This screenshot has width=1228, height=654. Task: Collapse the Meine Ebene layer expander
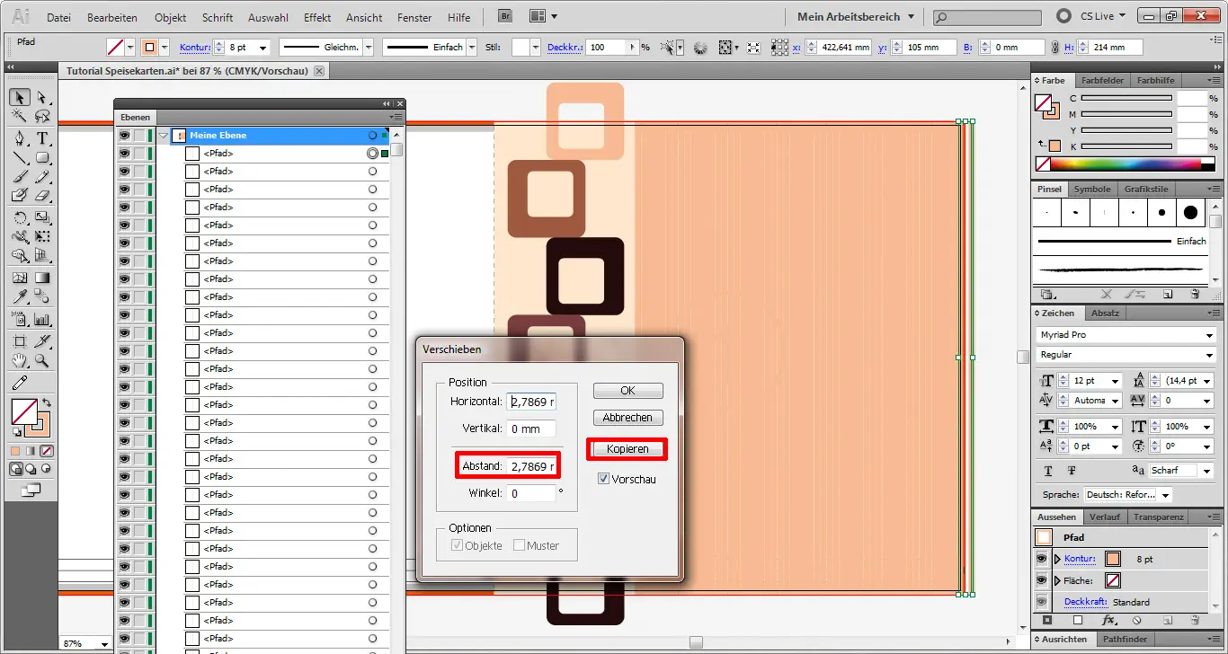point(164,135)
